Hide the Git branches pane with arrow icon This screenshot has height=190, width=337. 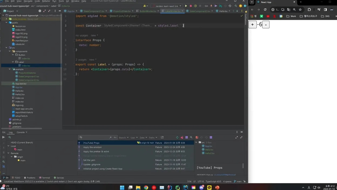pos(4,137)
